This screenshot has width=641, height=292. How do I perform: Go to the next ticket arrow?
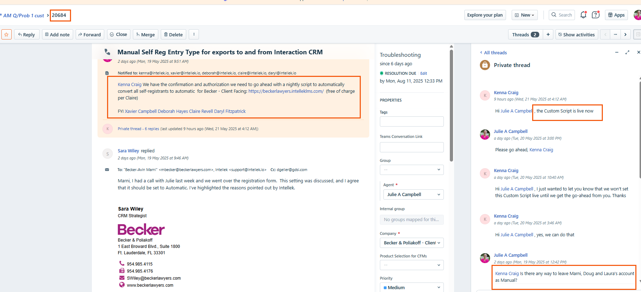625,35
